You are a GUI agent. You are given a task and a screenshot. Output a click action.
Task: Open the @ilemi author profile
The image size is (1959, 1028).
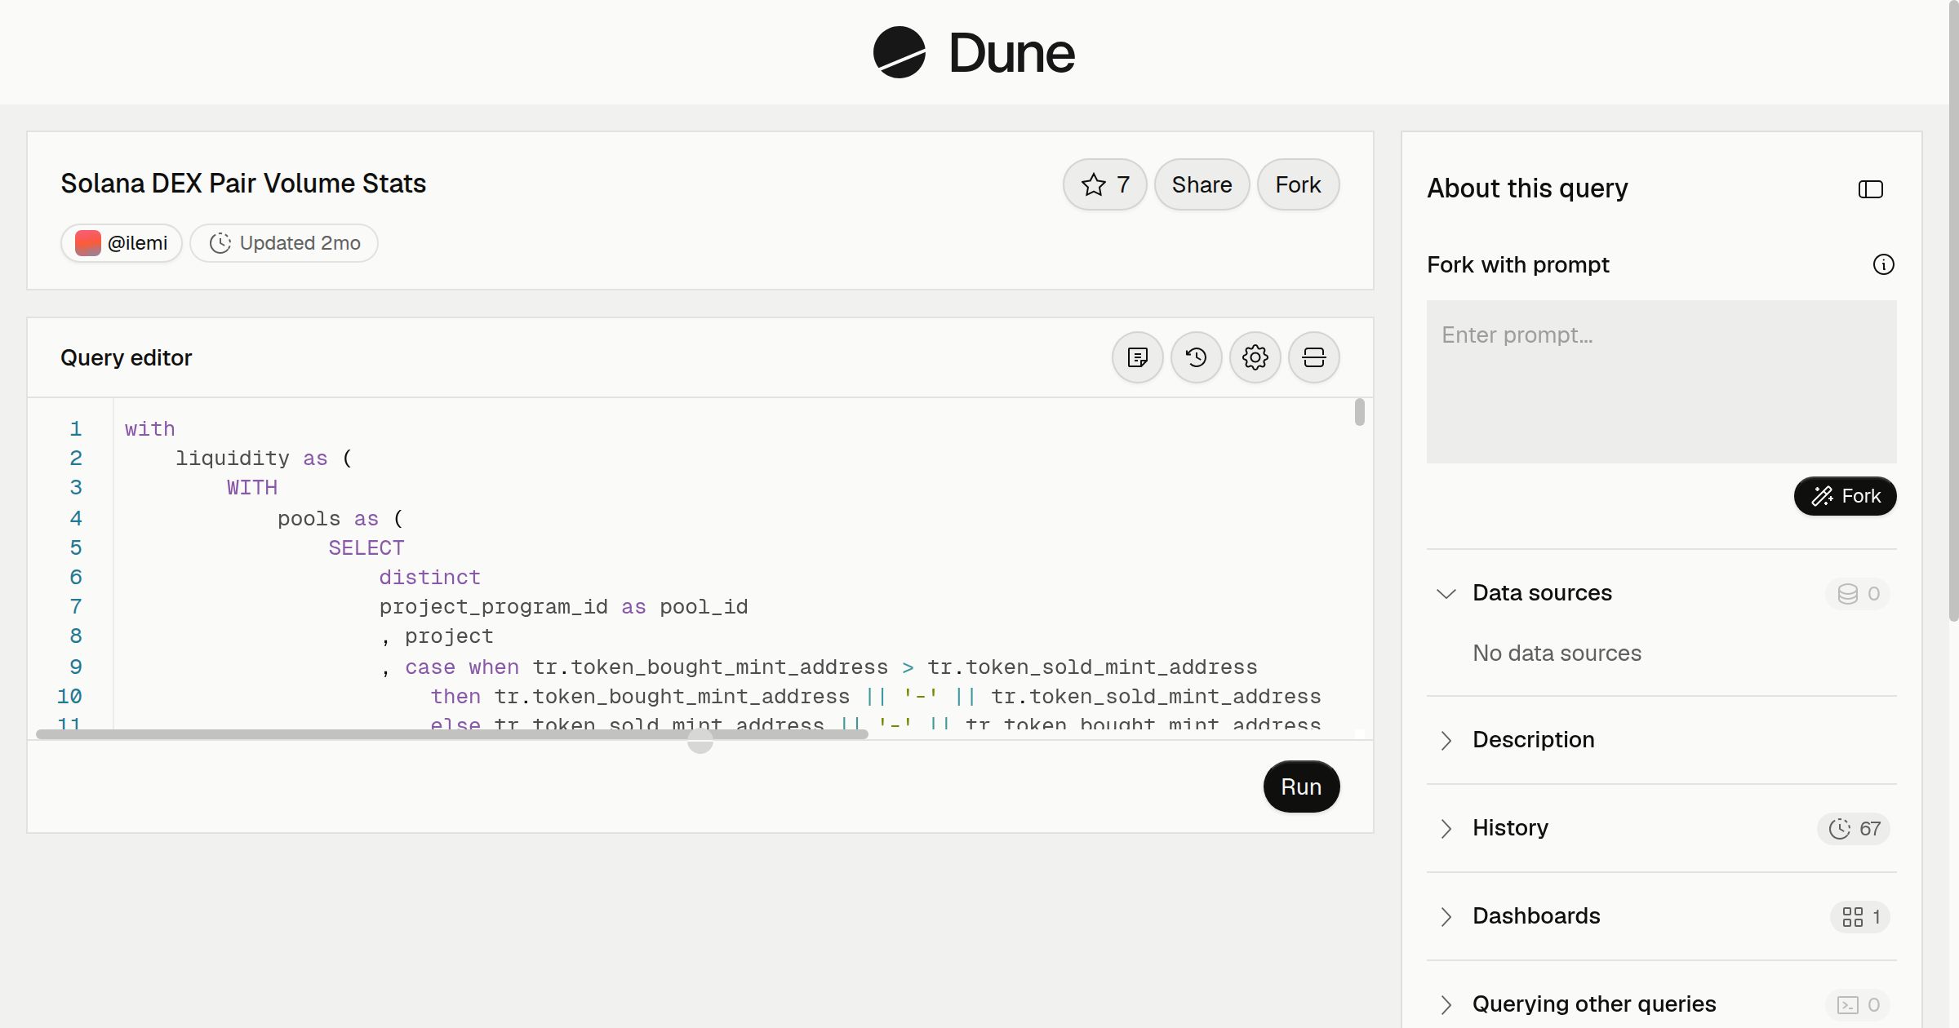pyautogui.click(x=122, y=243)
